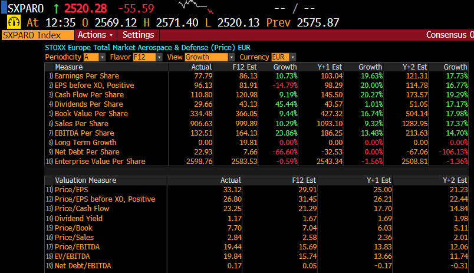Click the intraday sparkline chart thumbnail

click(x=196, y=6)
